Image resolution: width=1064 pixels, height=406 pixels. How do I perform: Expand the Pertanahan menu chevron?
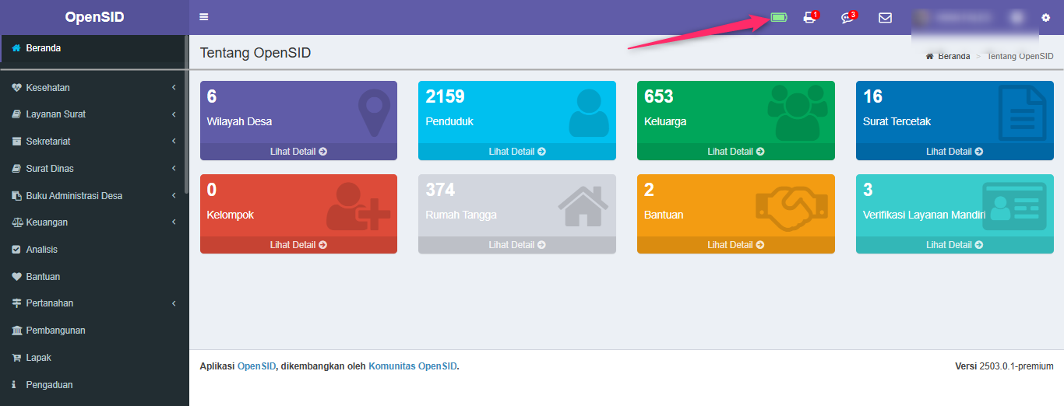pos(174,303)
